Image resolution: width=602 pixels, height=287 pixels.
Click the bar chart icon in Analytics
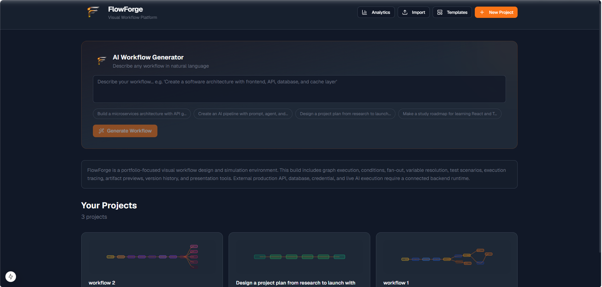point(365,12)
